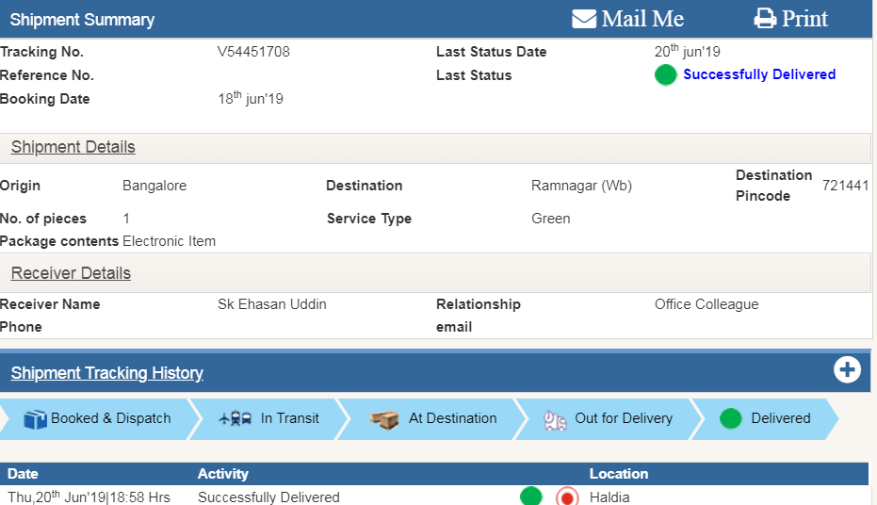Click the Mail Me text button

point(642,19)
